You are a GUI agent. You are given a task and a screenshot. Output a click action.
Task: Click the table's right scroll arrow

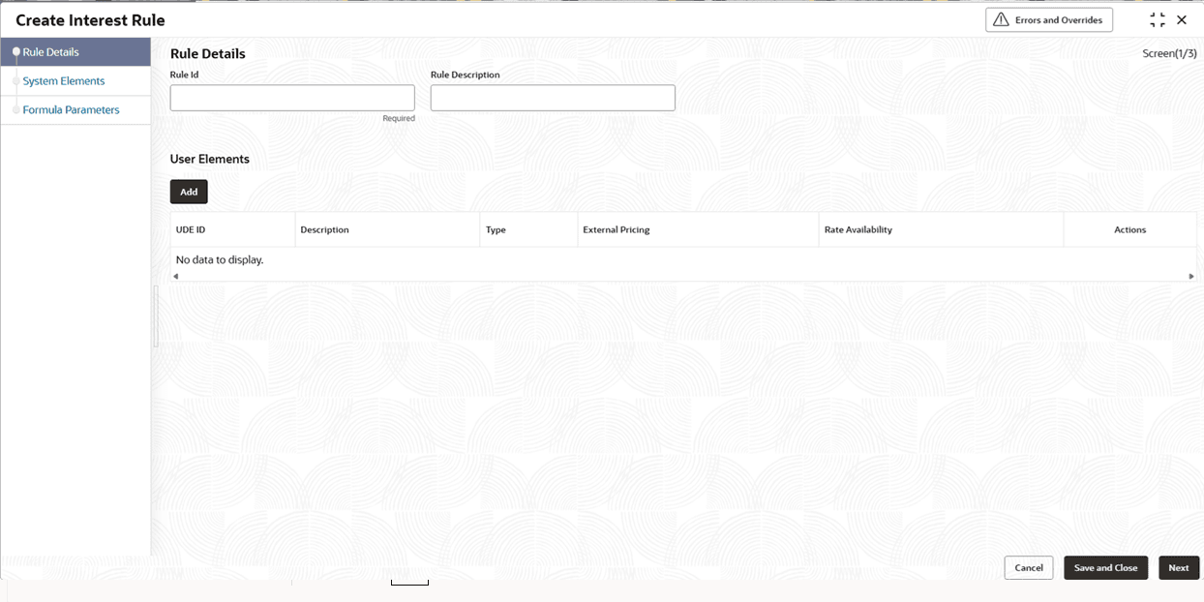pyautogui.click(x=1191, y=277)
